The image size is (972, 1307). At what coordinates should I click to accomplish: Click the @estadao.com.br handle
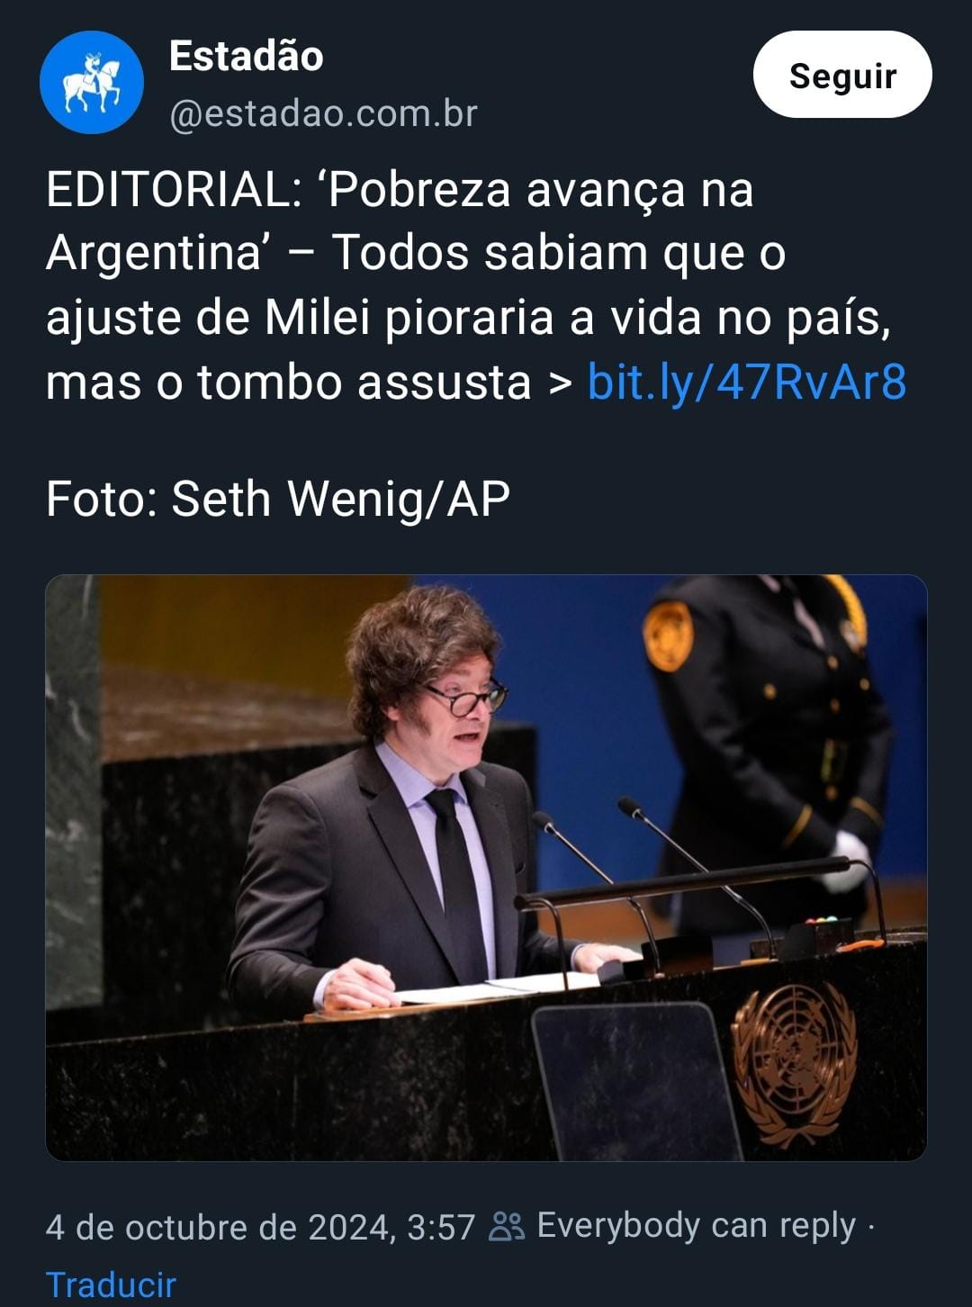pyautogui.click(x=323, y=114)
